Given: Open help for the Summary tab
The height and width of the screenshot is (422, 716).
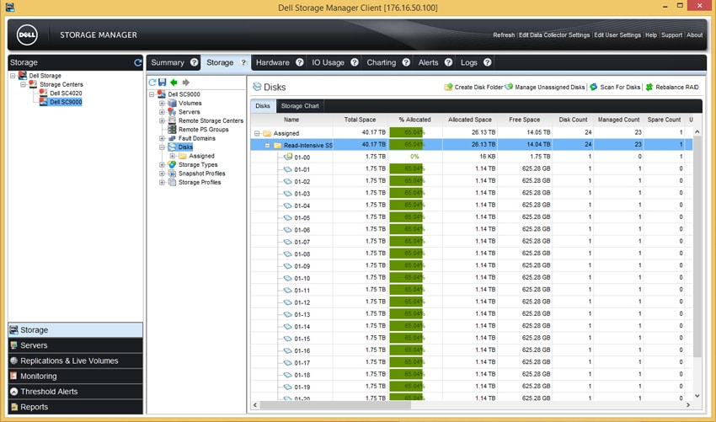Looking at the screenshot, I should (194, 62).
